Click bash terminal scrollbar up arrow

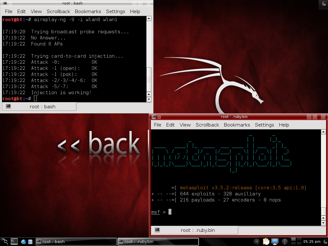coord(149,18)
